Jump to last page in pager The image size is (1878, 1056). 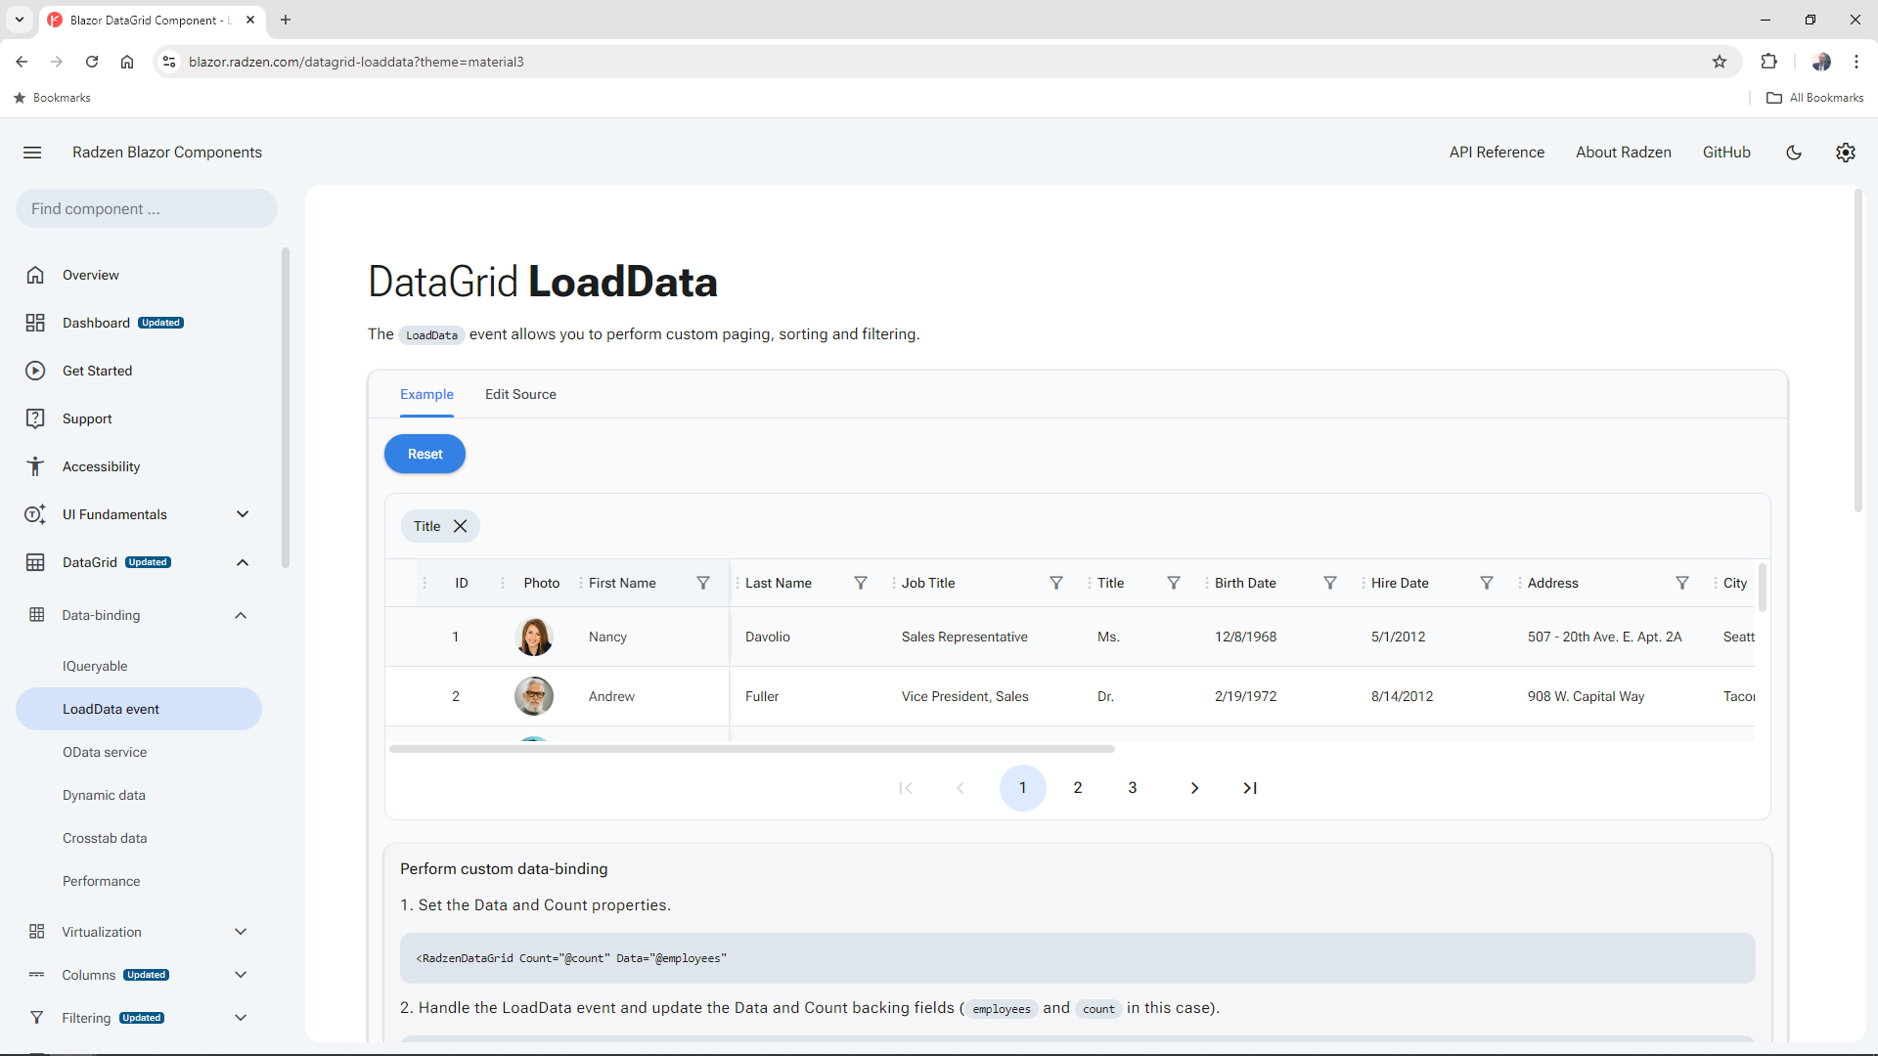pyautogui.click(x=1250, y=788)
